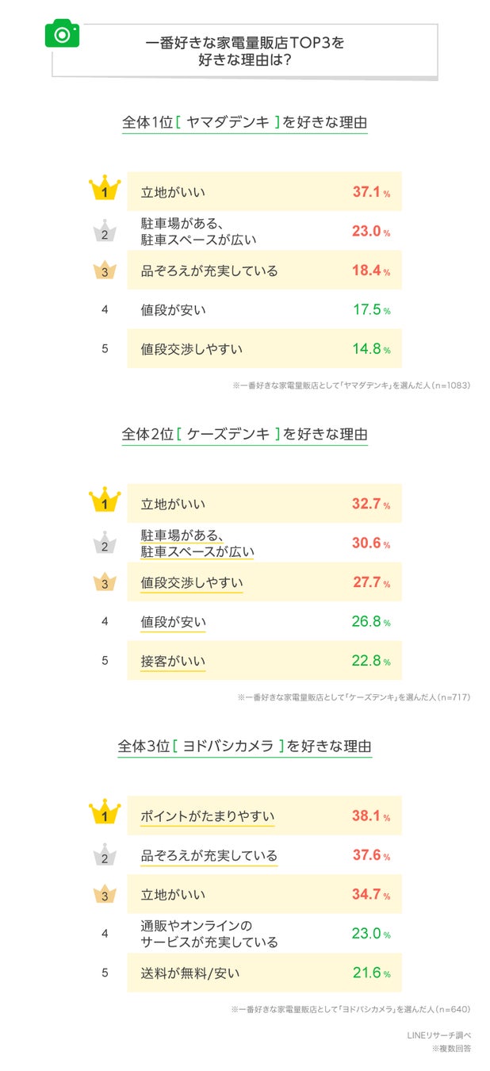Click the LINEリサーチ調べ credit text

439,1035
